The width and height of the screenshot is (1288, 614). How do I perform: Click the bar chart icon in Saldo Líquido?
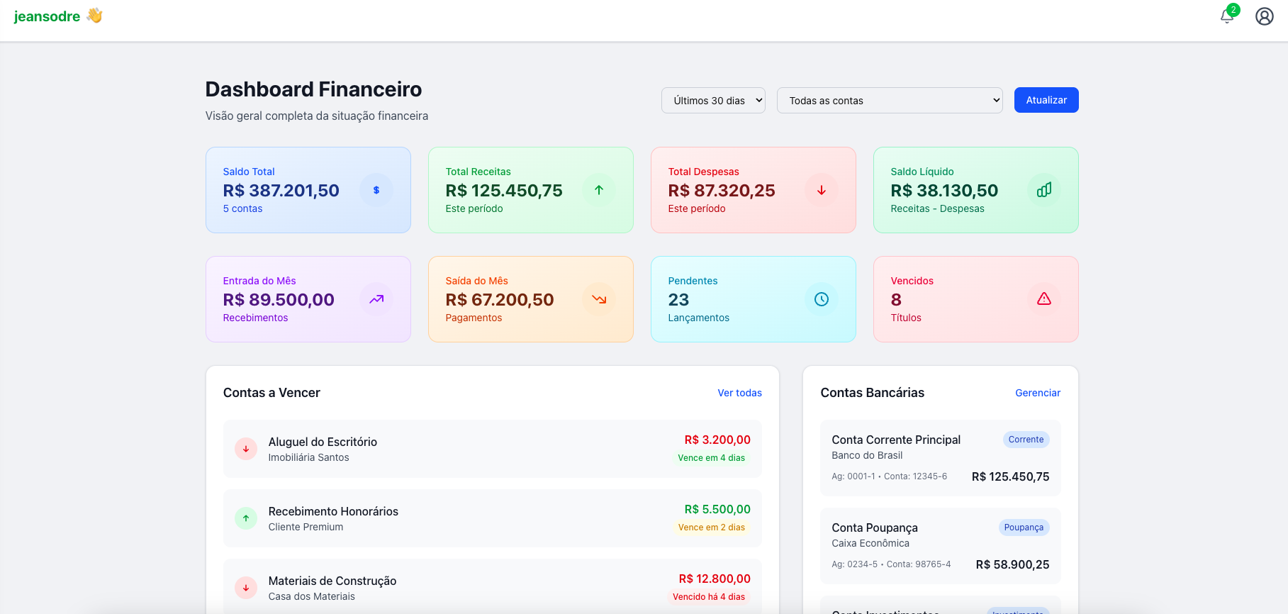[x=1043, y=190]
